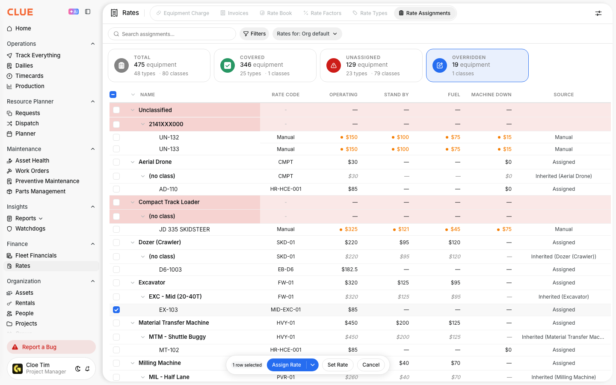Select the D6-1003 row checkbox
Image resolution: width=616 pixels, height=385 pixels.
point(116,269)
